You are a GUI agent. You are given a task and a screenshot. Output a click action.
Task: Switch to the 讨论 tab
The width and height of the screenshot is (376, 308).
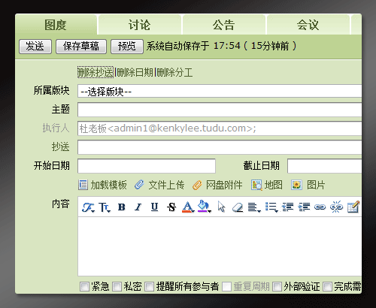click(140, 25)
